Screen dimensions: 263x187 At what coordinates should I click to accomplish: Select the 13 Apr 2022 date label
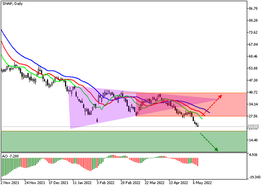178,182
